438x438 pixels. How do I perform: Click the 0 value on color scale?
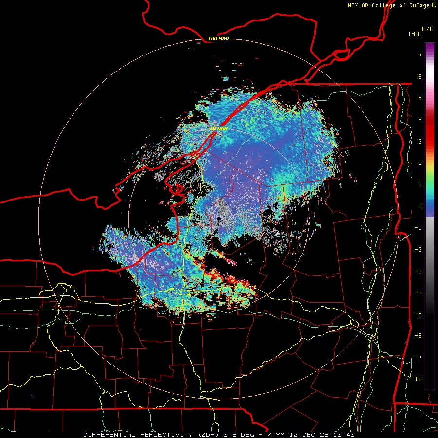(420, 206)
